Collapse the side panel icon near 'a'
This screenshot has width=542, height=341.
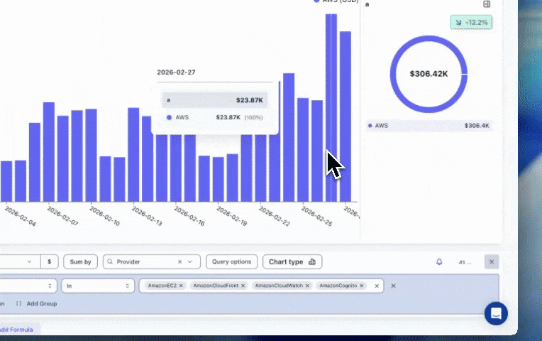(487, 4)
